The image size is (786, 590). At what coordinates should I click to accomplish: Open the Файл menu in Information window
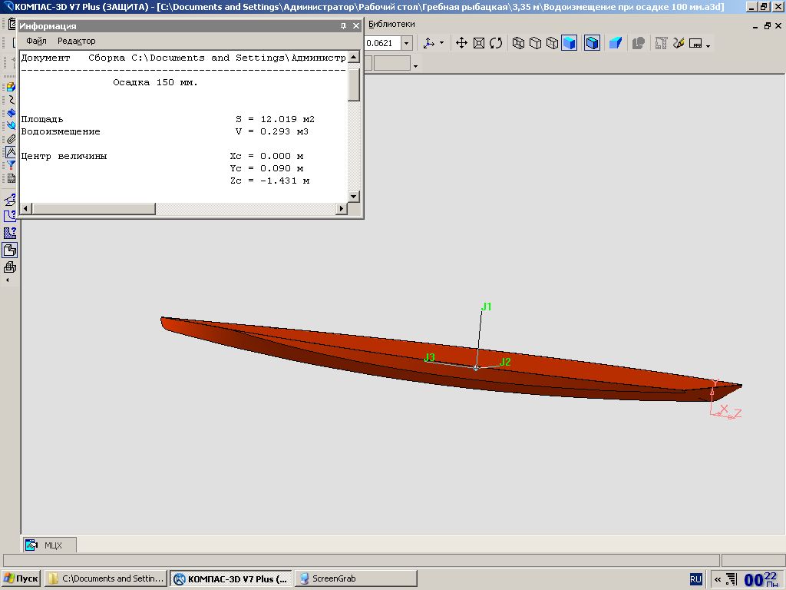pyautogui.click(x=36, y=41)
